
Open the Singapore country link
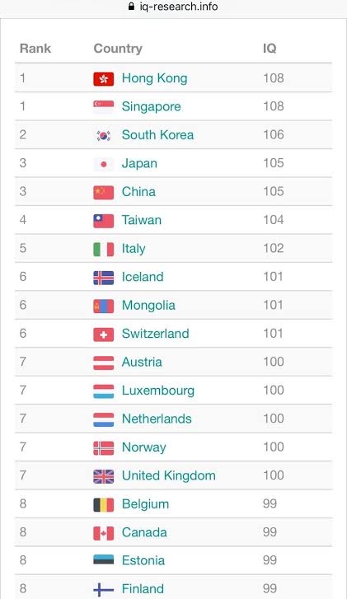[x=152, y=106]
